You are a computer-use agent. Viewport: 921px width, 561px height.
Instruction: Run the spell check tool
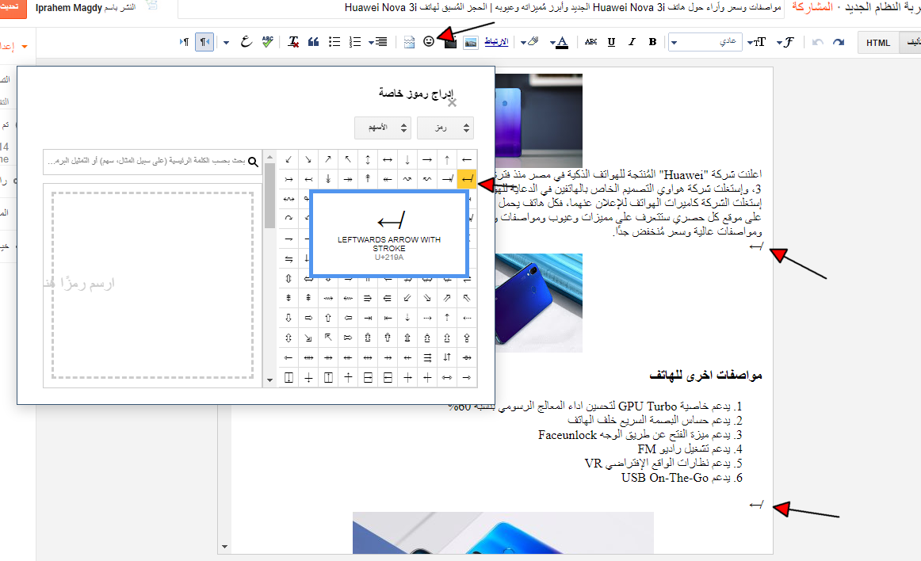click(x=267, y=42)
